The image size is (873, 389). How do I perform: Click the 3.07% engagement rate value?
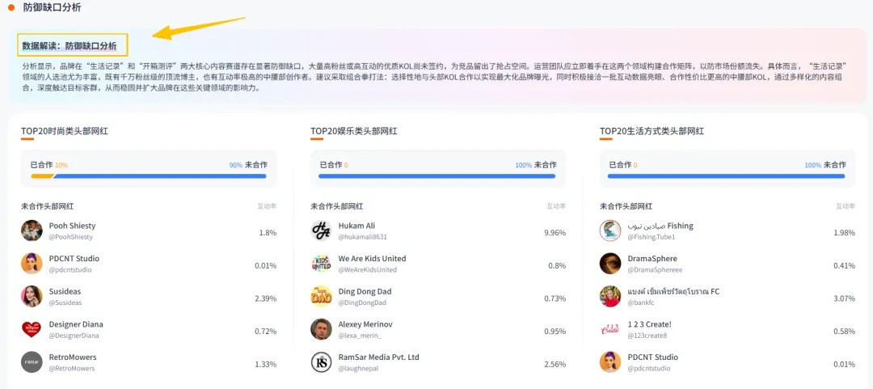844,298
